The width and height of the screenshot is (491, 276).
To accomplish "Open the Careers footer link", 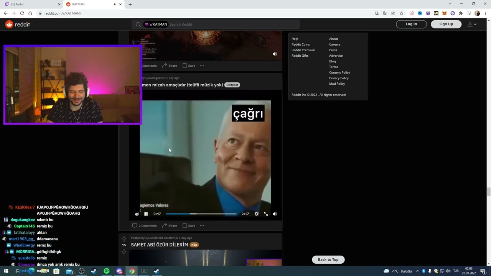I will (x=335, y=44).
